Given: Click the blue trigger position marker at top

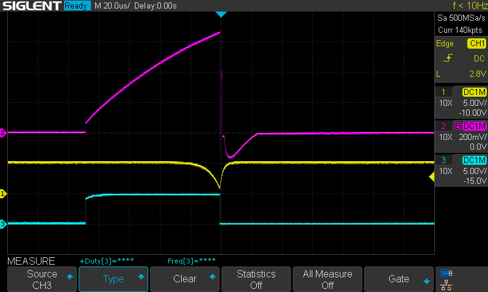Looking at the screenshot, I should coord(221,14).
